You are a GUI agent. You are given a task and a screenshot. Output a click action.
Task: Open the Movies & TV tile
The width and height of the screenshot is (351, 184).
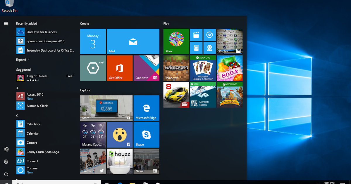coord(196,35)
